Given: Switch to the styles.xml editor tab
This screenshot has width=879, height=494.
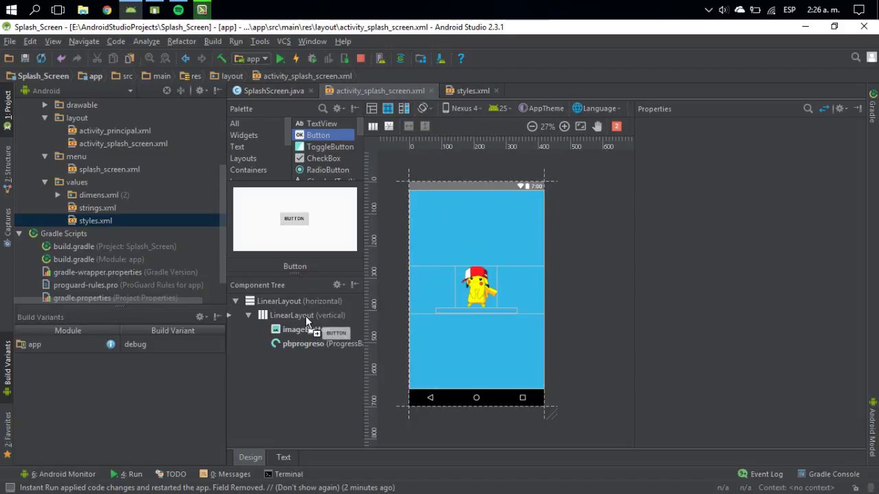Looking at the screenshot, I should (473, 91).
